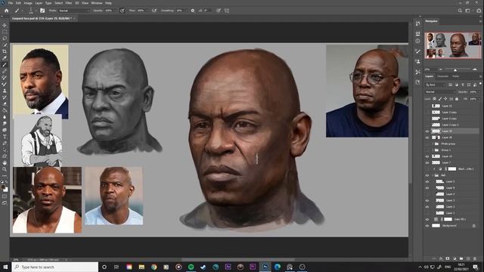Switch to the Channels tab
Image resolution: width=484 pixels, height=272 pixels.
pyautogui.click(x=442, y=76)
